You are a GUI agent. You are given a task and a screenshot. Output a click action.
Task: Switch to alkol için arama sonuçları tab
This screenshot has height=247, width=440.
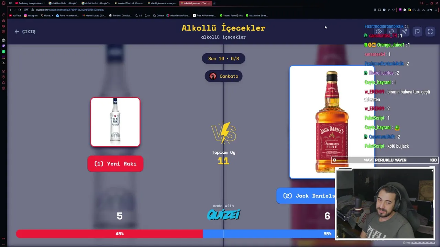(x=162, y=3)
